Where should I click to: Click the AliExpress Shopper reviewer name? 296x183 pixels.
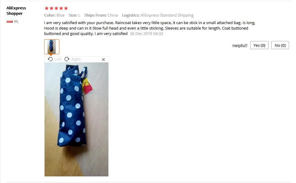[16, 11]
